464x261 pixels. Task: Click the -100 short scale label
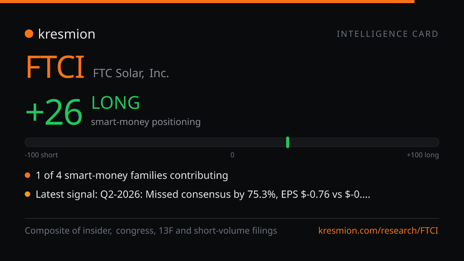coord(41,155)
